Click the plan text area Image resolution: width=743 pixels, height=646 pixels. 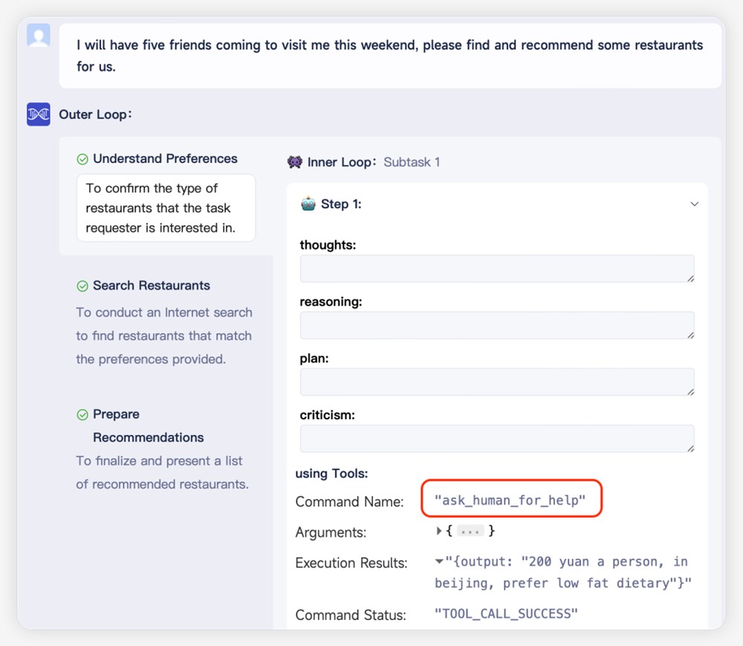coord(497,382)
